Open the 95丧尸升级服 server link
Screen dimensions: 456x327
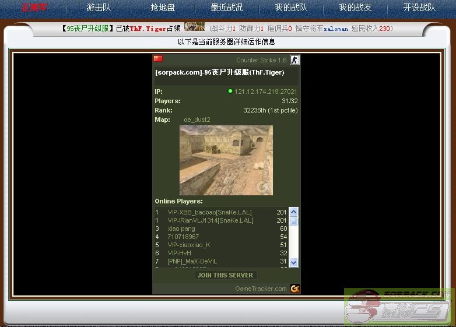(87, 29)
